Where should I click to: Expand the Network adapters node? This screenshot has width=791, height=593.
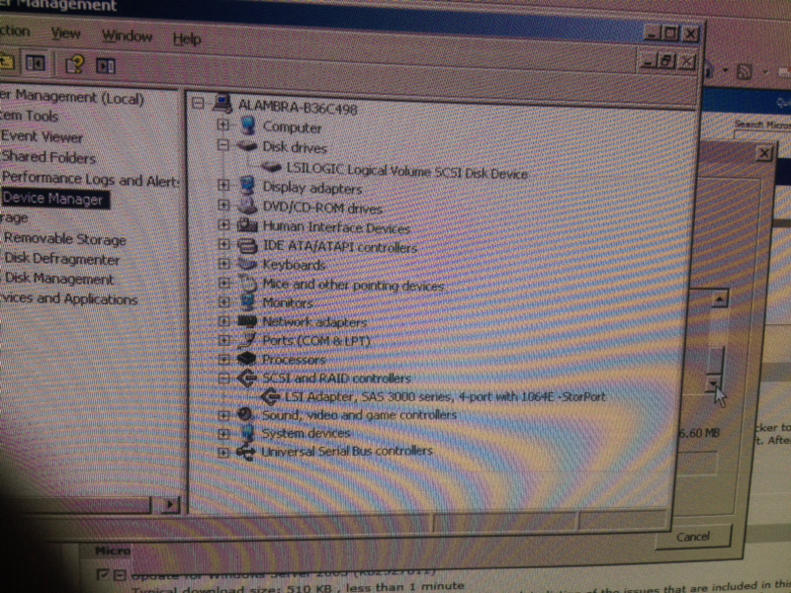point(223,320)
